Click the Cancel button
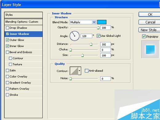This screenshot has height=120, width=160. pyautogui.click(x=149, y=22)
